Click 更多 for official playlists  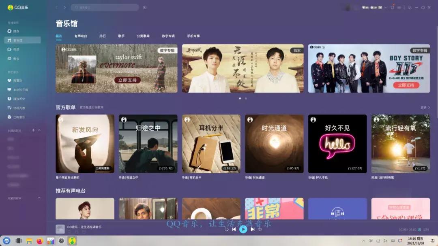pos(425,107)
